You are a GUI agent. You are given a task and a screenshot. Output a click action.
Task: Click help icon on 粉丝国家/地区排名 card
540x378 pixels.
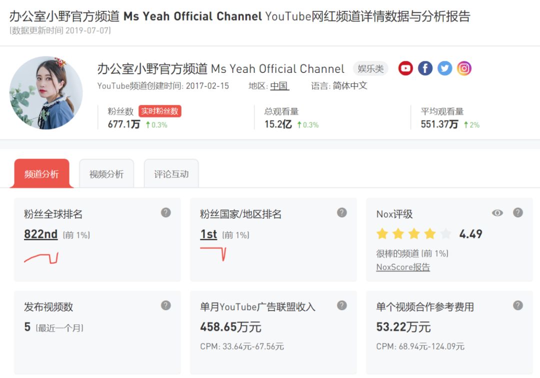[x=341, y=213]
